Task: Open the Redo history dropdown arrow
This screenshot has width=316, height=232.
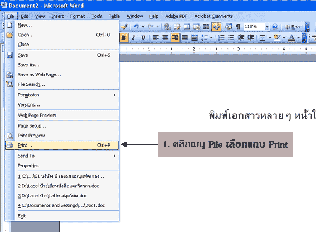Action: tap(158, 26)
